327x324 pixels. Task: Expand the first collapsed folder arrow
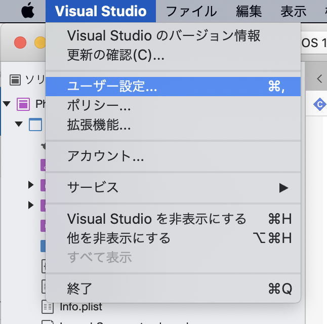point(31,185)
